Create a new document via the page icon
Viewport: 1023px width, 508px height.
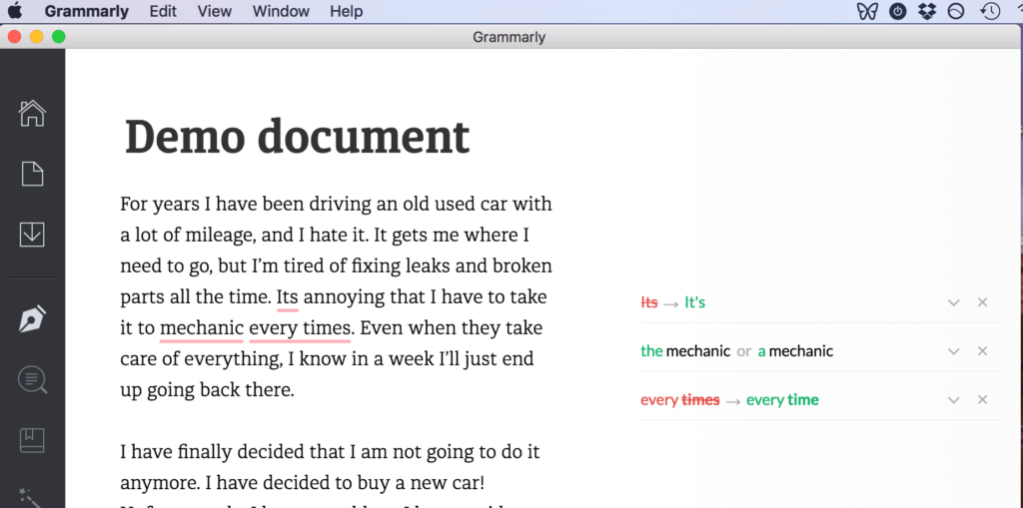tap(32, 174)
